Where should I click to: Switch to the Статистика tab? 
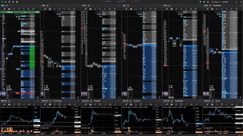[x=57, y=101]
